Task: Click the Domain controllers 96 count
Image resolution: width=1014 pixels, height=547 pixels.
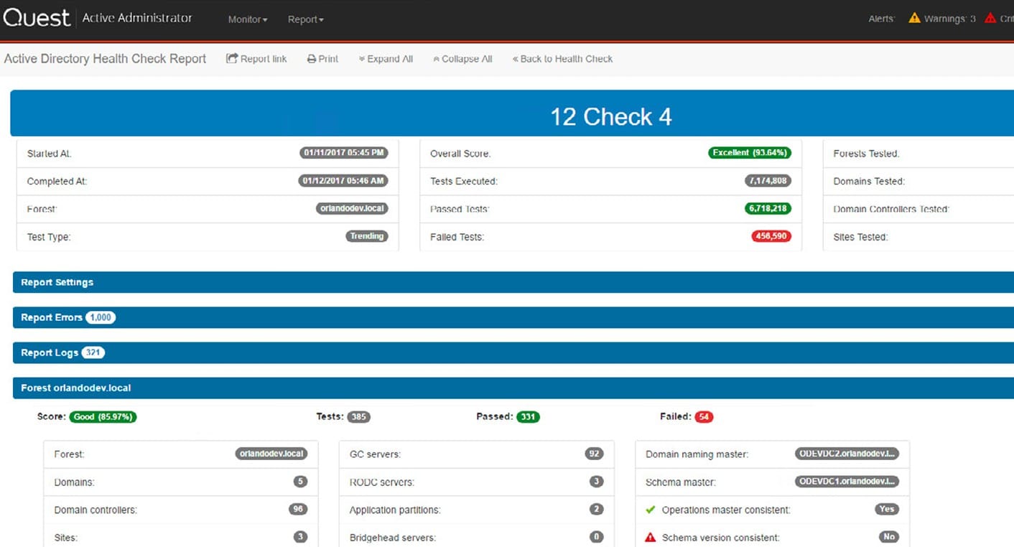Action: tap(298, 509)
